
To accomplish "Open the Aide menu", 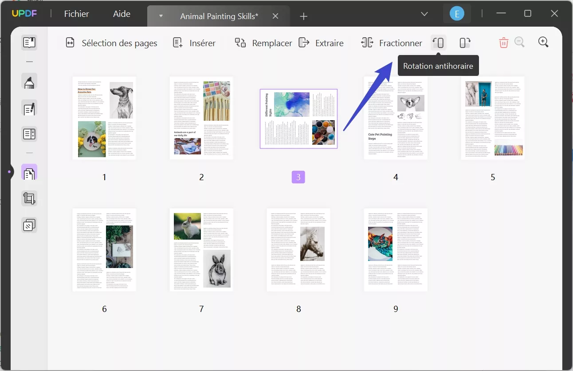I will [121, 14].
